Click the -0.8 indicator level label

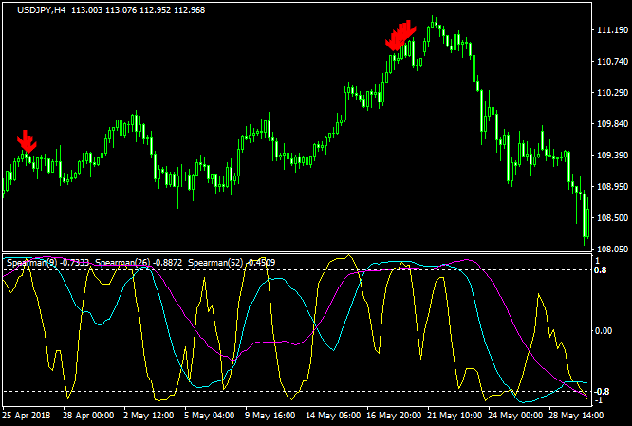point(602,392)
